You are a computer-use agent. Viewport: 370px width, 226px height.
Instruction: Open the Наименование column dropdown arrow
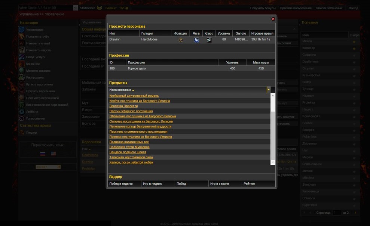click(268, 90)
